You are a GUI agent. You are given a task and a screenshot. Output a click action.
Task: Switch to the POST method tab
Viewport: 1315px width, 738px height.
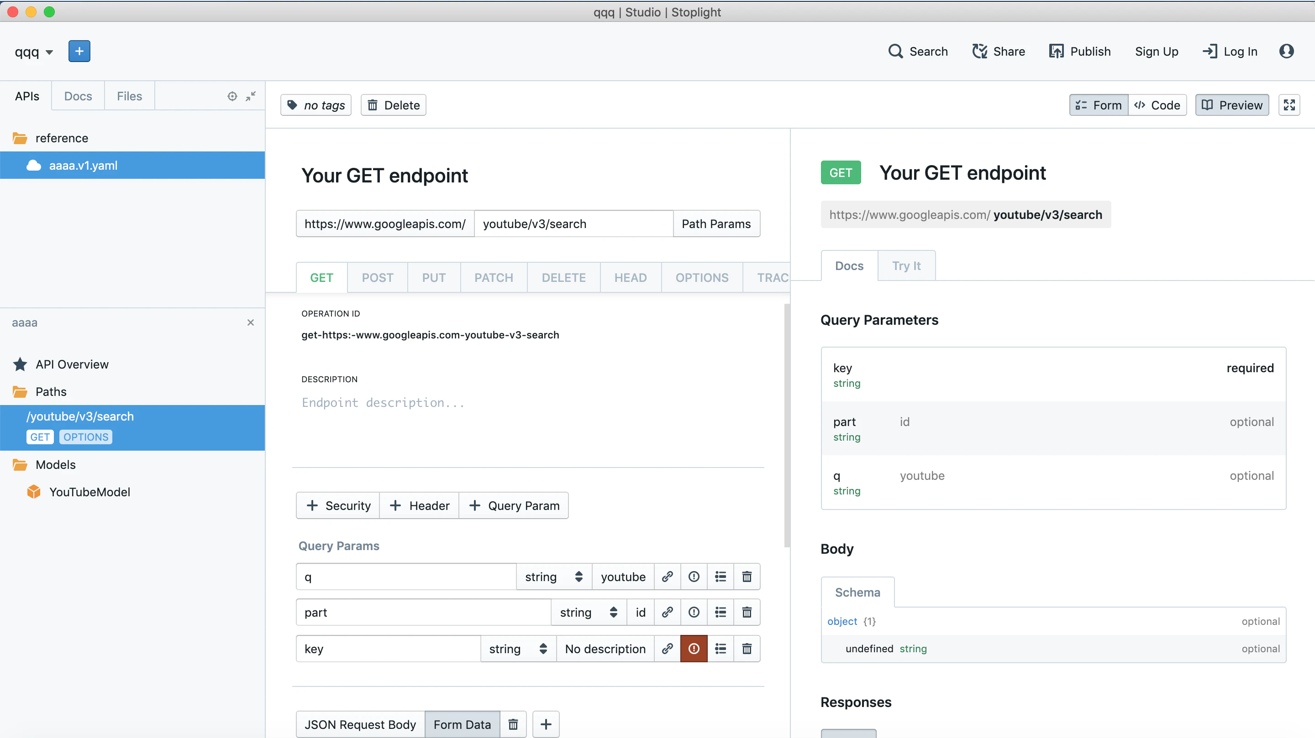pos(377,277)
